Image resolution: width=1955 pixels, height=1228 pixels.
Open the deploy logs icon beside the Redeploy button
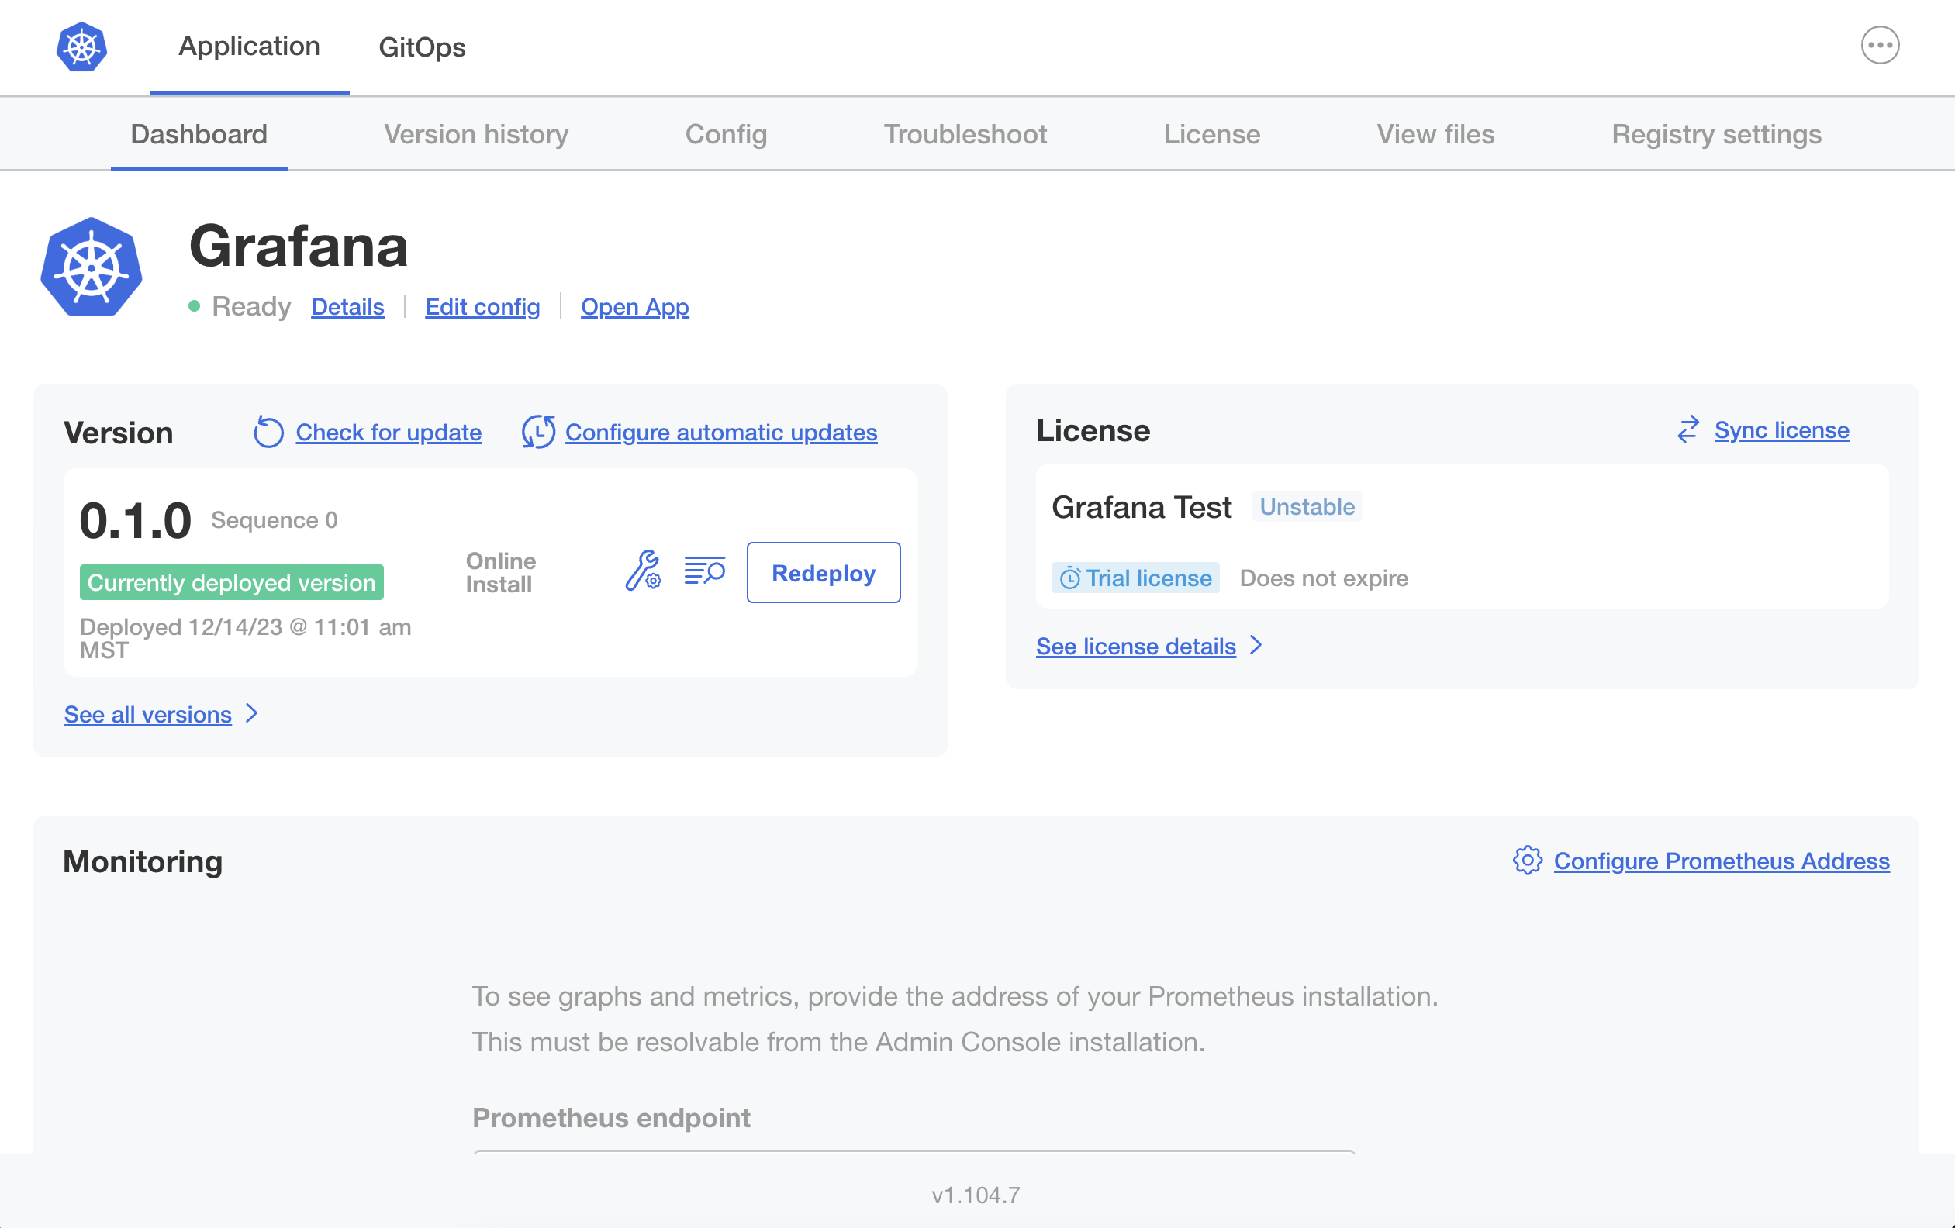703,572
